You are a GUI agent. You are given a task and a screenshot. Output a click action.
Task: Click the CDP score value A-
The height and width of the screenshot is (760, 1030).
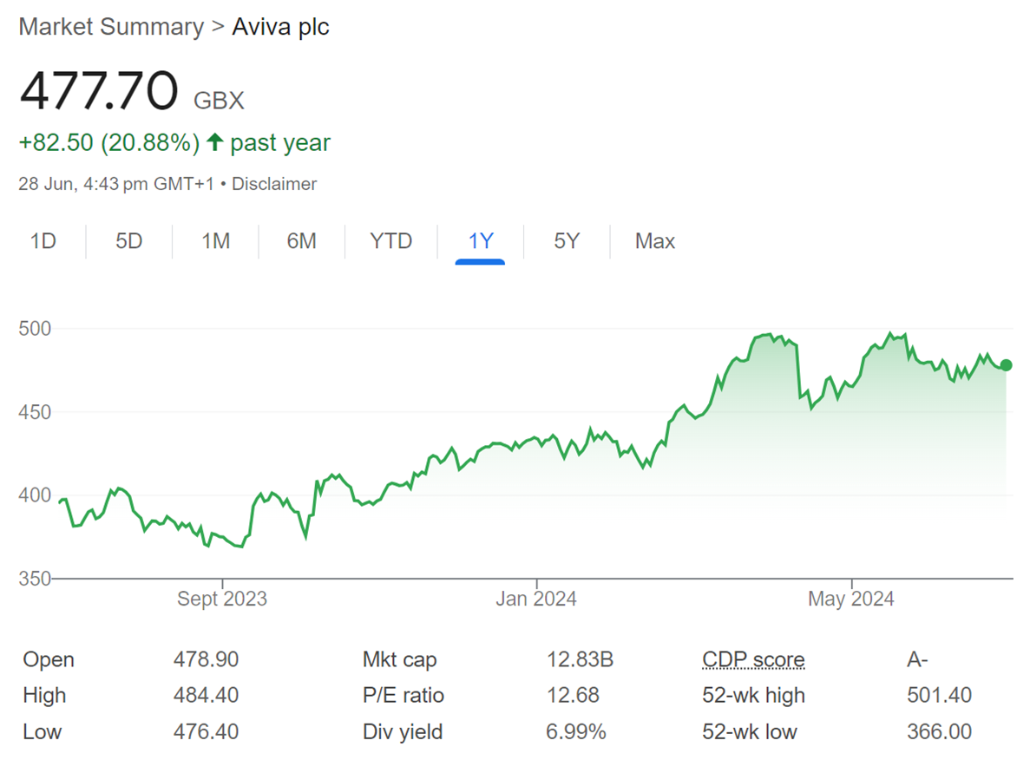click(918, 659)
